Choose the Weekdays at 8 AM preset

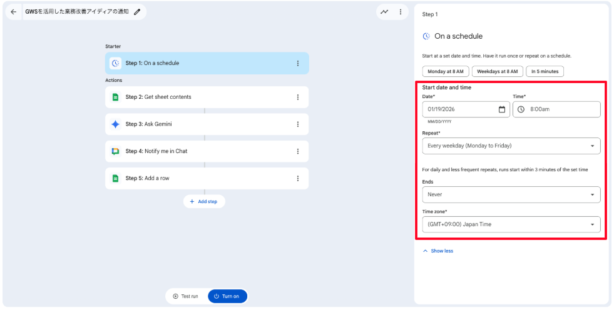tap(497, 71)
